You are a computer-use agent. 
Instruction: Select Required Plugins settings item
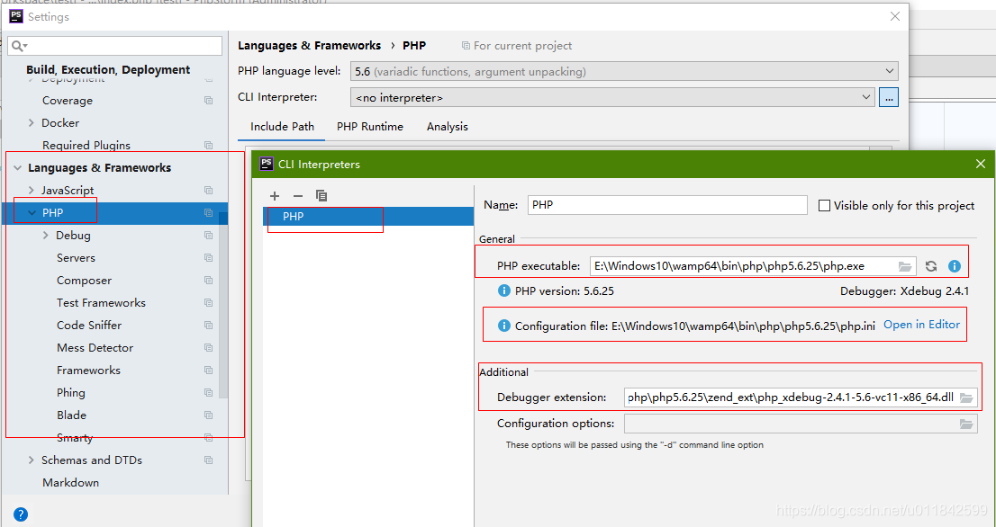86,145
